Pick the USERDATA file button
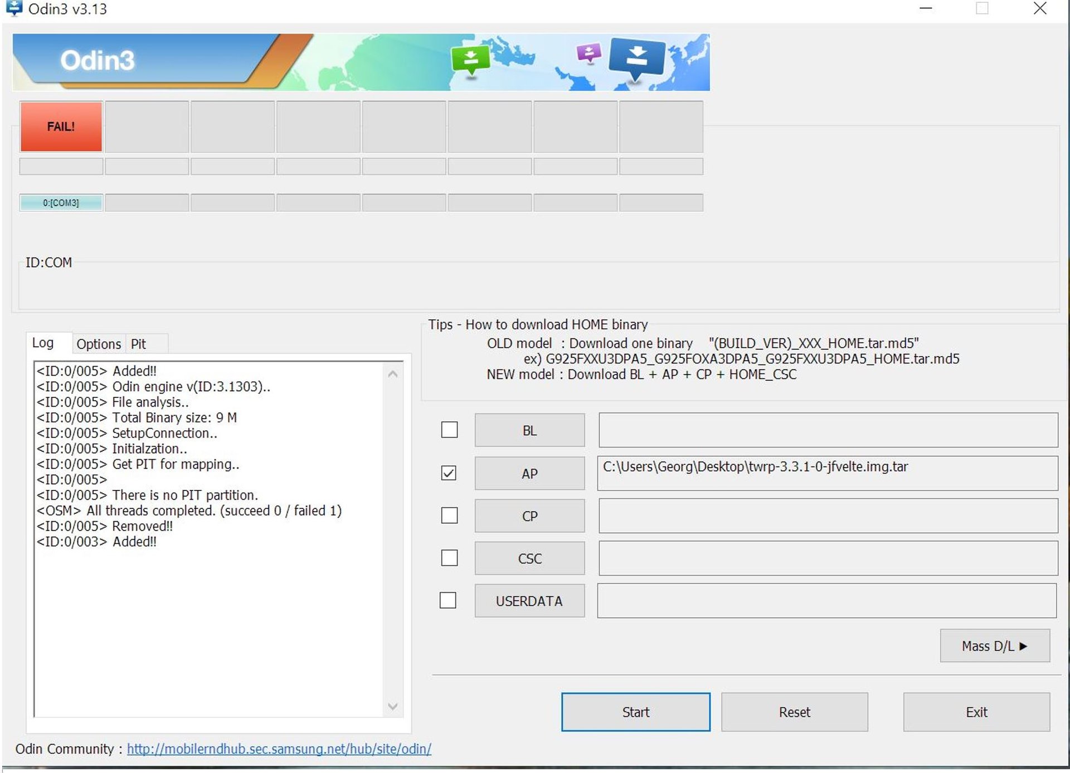Screen dimensions: 1070x773 click(529, 601)
